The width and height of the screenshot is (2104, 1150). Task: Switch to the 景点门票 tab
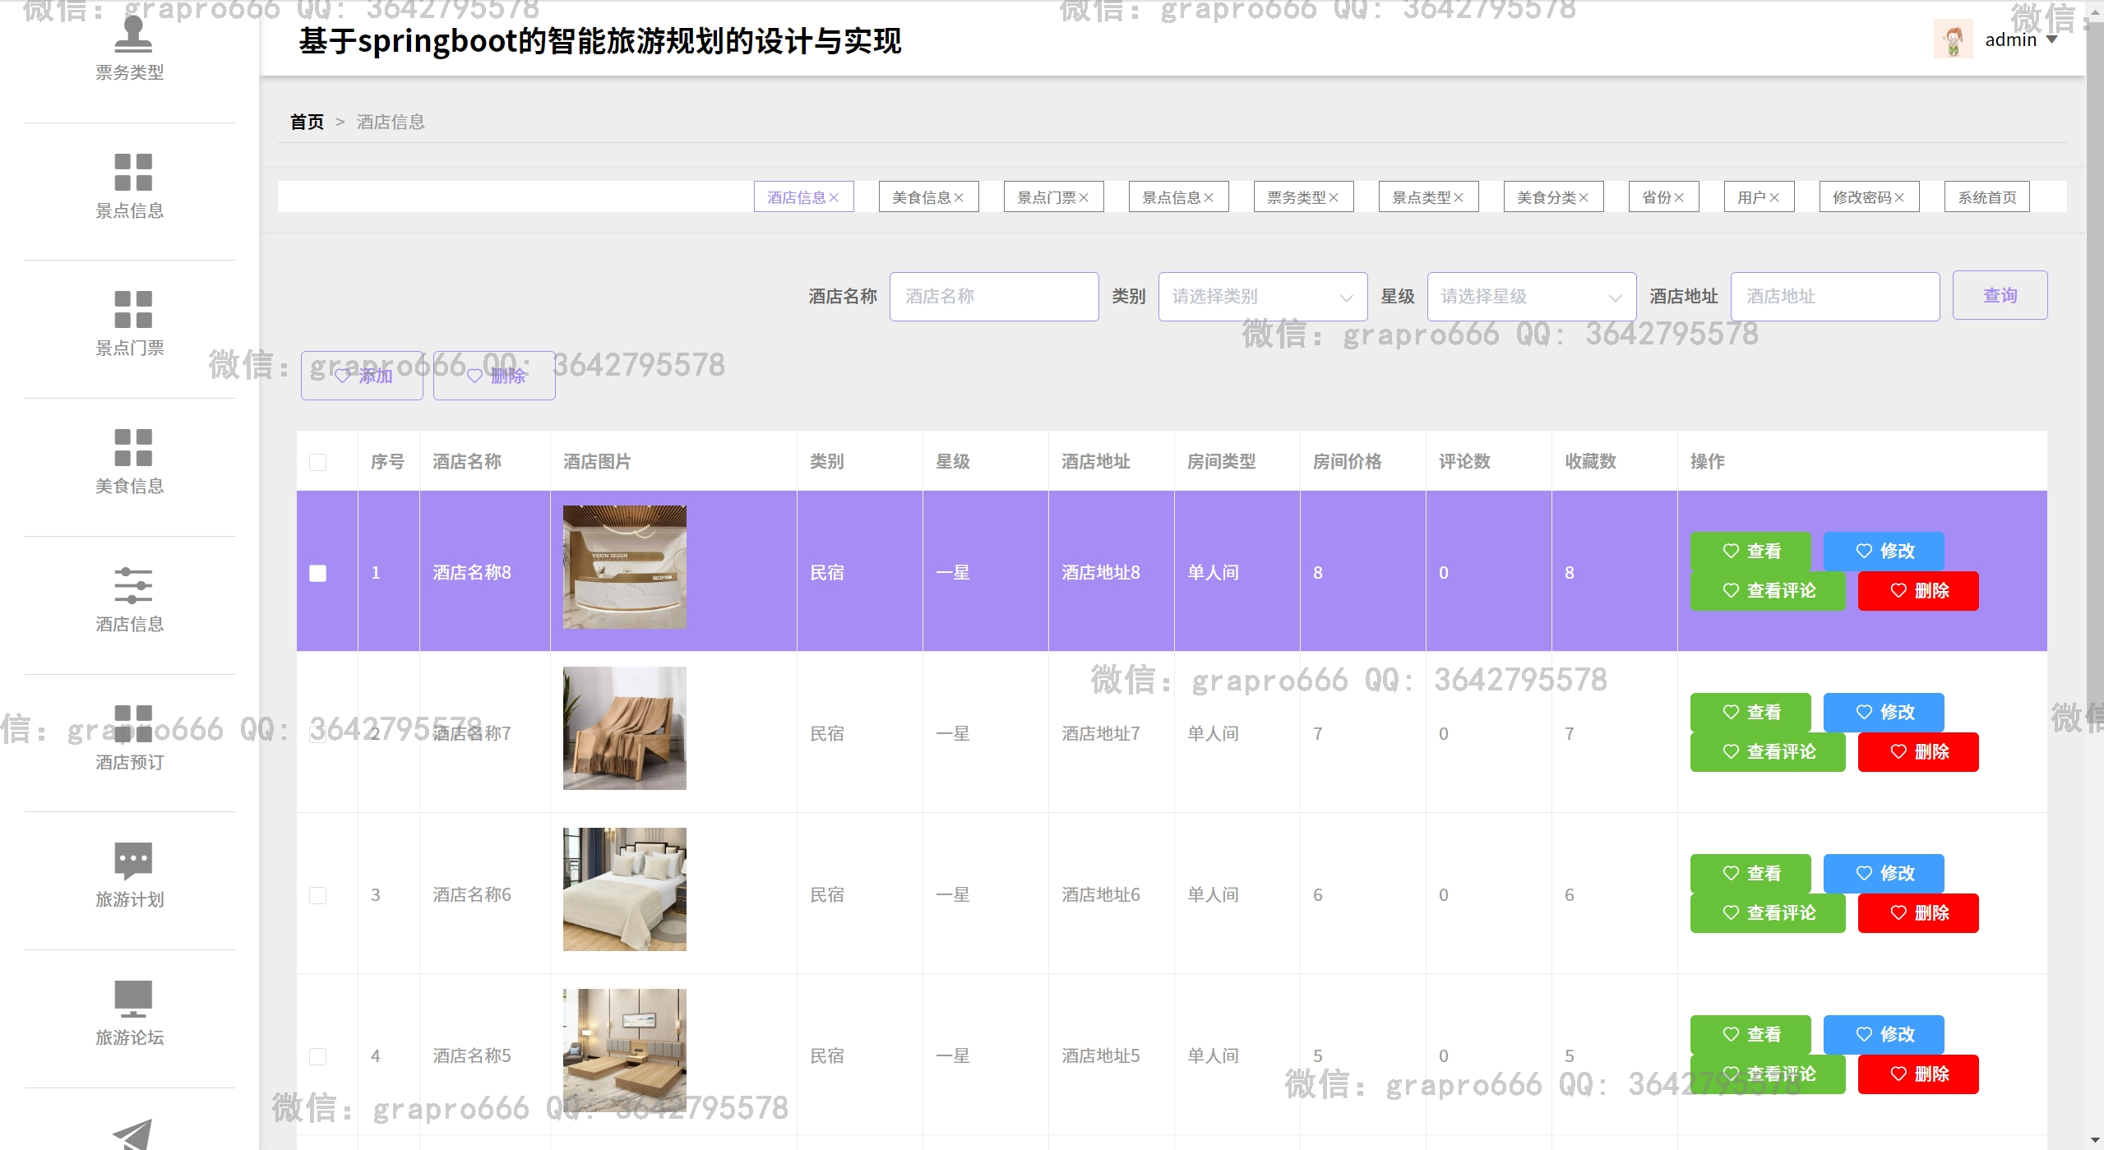(x=1046, y=198)
